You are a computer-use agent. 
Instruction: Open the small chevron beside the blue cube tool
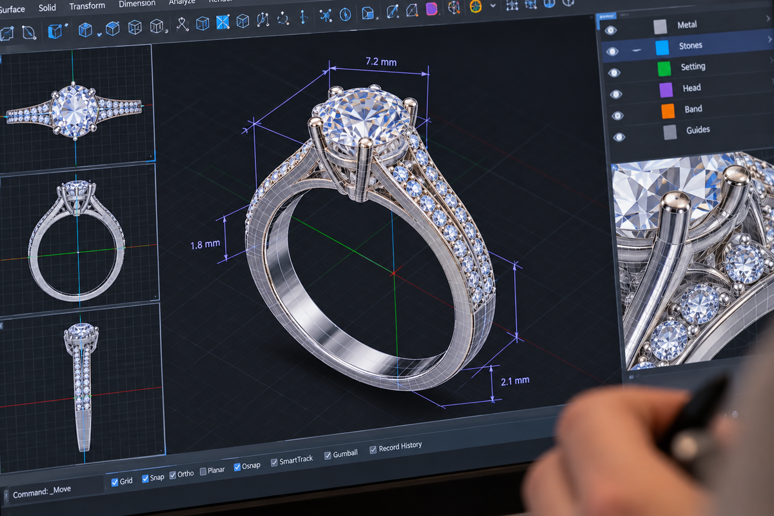[99, 34]
